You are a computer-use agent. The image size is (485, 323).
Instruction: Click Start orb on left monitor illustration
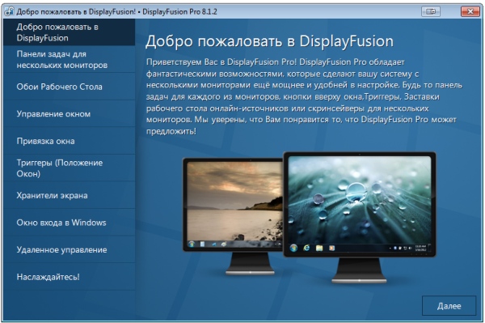[192, 244]
